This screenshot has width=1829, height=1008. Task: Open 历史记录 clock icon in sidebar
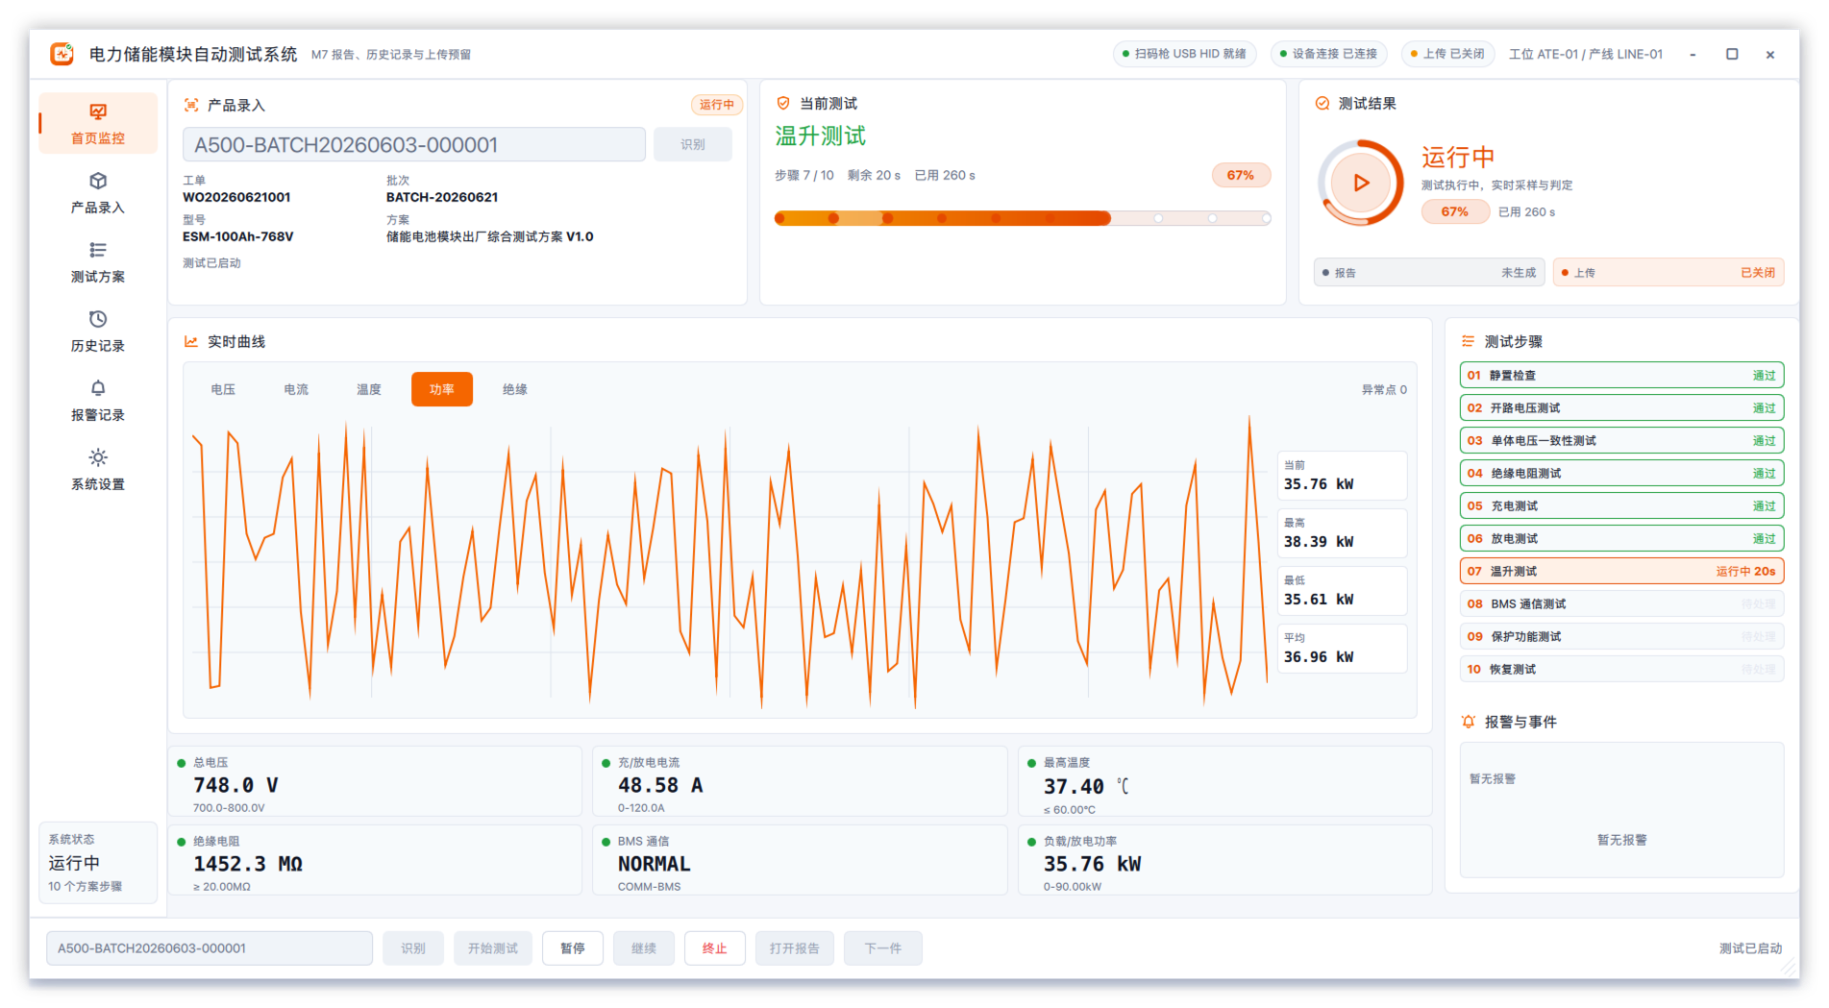point(98,319)
